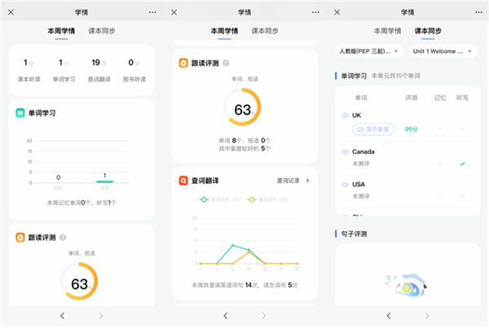
Task: Toggle the 语文词句 legend series in chart
Action: [x=262, y=199]
